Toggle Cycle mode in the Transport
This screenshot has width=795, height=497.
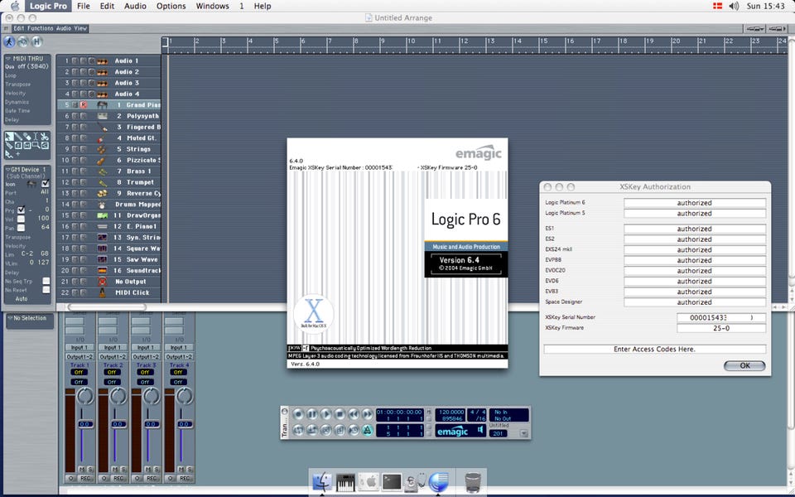298,430
